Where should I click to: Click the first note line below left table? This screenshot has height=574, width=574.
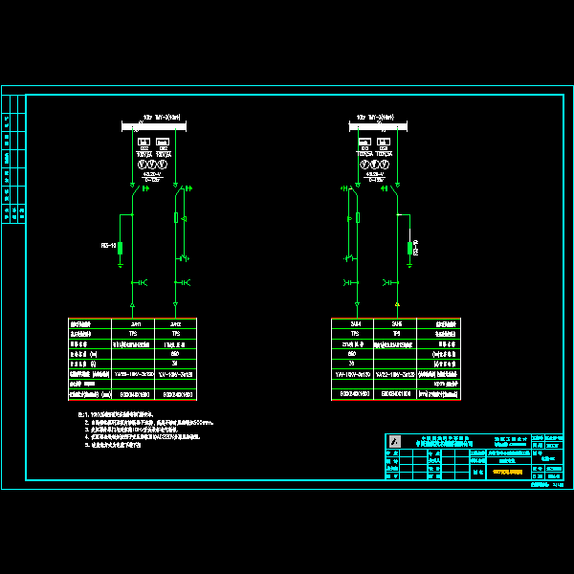tap(116, 415)
